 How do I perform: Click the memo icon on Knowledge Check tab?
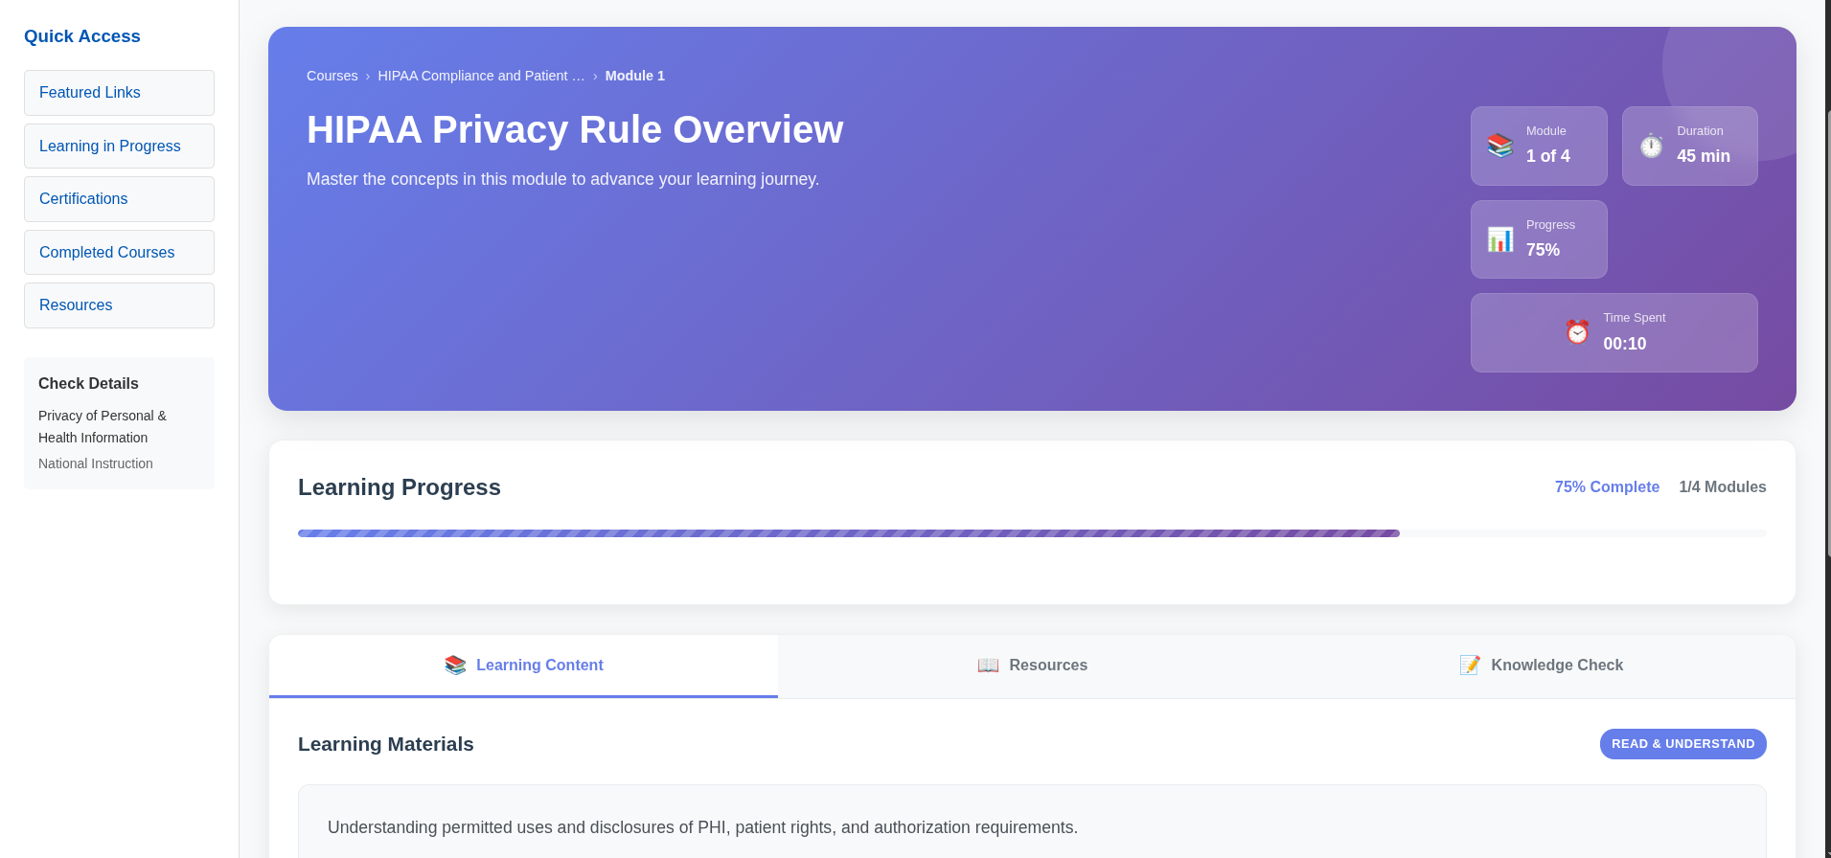[x=1470, y=666]
